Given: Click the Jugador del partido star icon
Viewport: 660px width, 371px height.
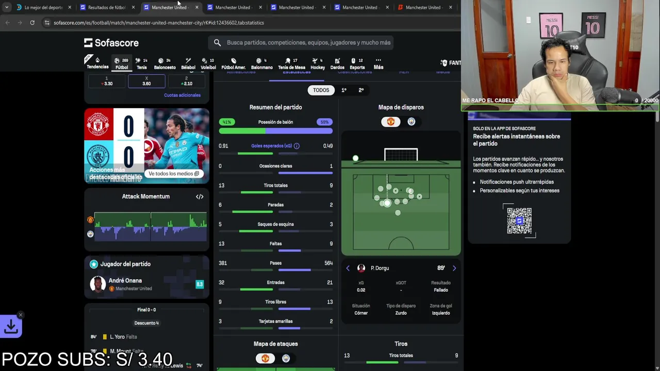Looking at the screenshot, I should [x=94, y=264].
